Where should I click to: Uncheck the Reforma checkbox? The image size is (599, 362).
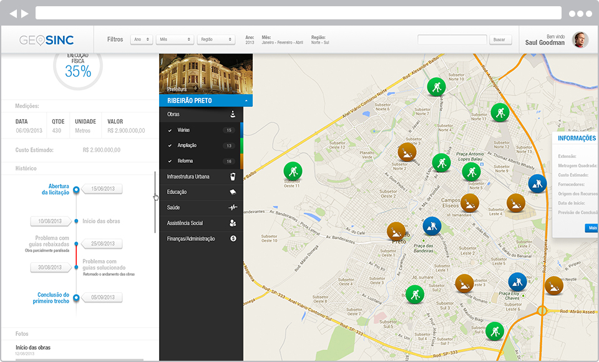point(170,161)
